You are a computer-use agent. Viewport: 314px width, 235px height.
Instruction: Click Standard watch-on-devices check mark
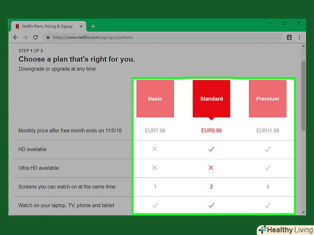click(x=211, y=205)
